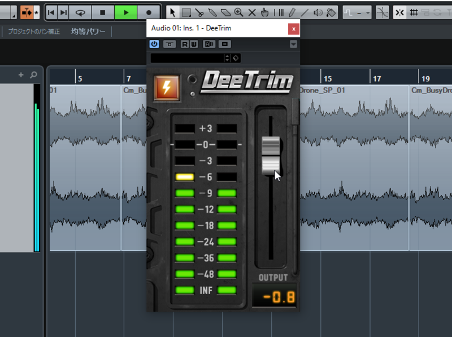Toggle the DeeTrim lightning bolt power button
Image resolution: width=452 pixels, height=337 pixels.
click(x=167, y=88)
